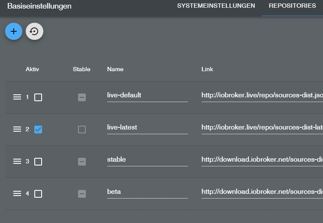Edit the live-default name field
The height and width of the screenshot is (223, 323).
coord(147,95)
